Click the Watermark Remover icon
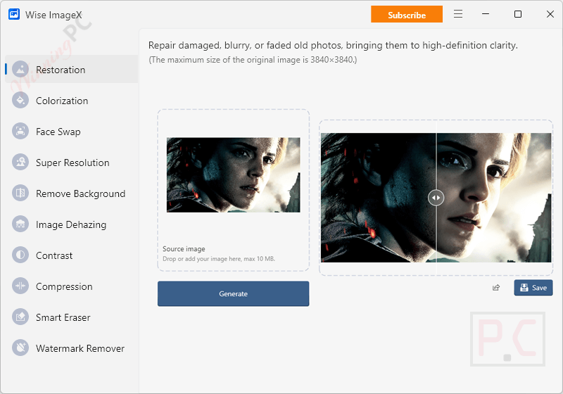Screen dimensions: 563x394 (x=20, y=348)
